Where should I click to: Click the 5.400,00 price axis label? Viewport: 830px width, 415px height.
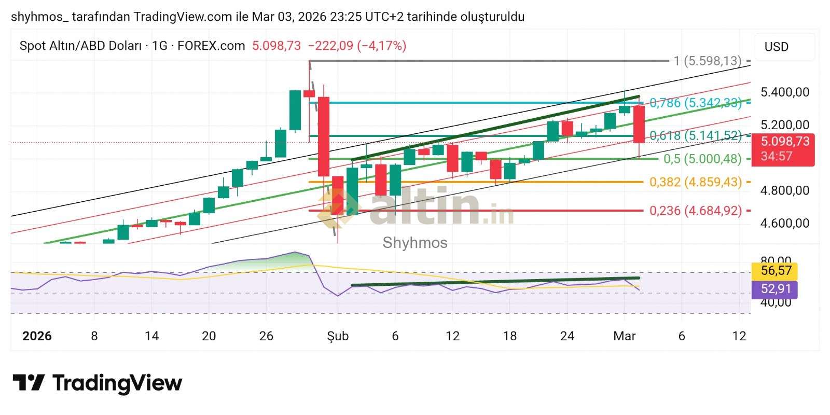point(784,92)
